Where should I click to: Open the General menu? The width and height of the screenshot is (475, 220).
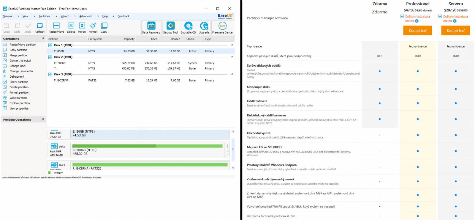pos(8,16)
